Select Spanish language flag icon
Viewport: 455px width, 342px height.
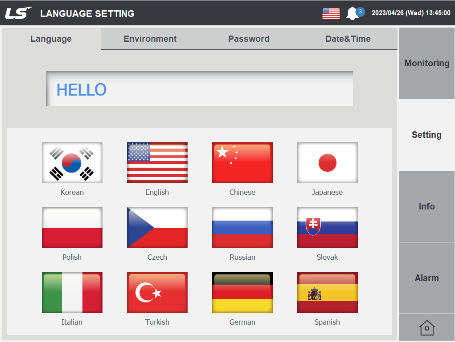pos(327,292)
